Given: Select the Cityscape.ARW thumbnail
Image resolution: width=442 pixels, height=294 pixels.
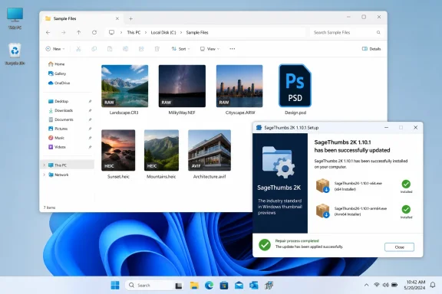Looking at the screenshot, I should [x=239, y=86].
